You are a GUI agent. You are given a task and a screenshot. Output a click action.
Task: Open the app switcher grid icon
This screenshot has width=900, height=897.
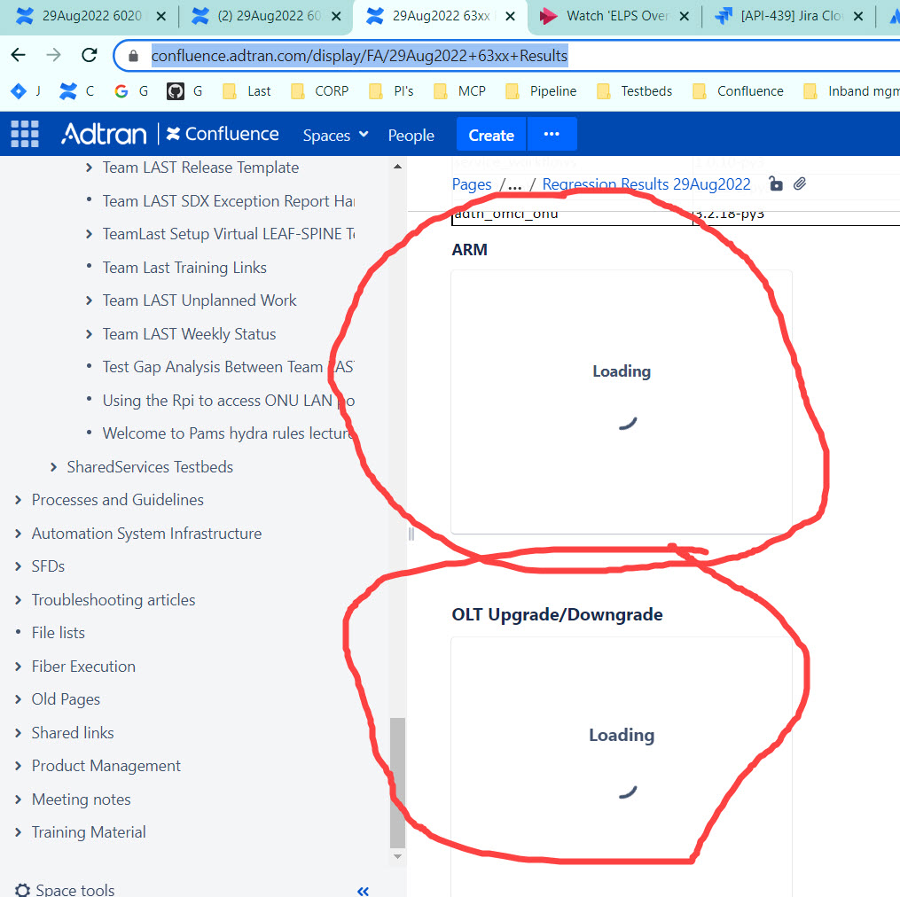25,135
